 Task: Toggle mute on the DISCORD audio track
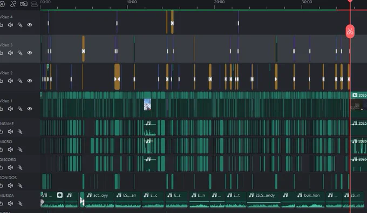(10, 167)
